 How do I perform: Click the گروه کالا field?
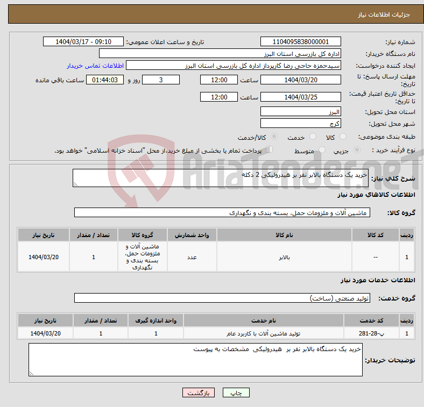pos(222,212)
